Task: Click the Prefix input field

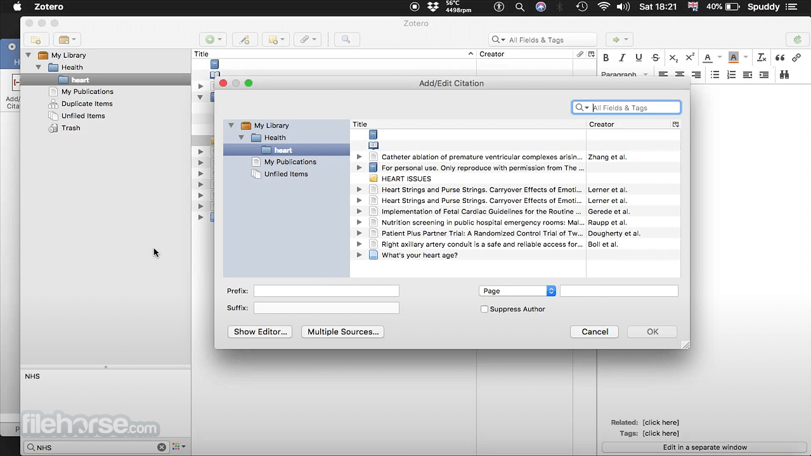Action: click(327, 291)
